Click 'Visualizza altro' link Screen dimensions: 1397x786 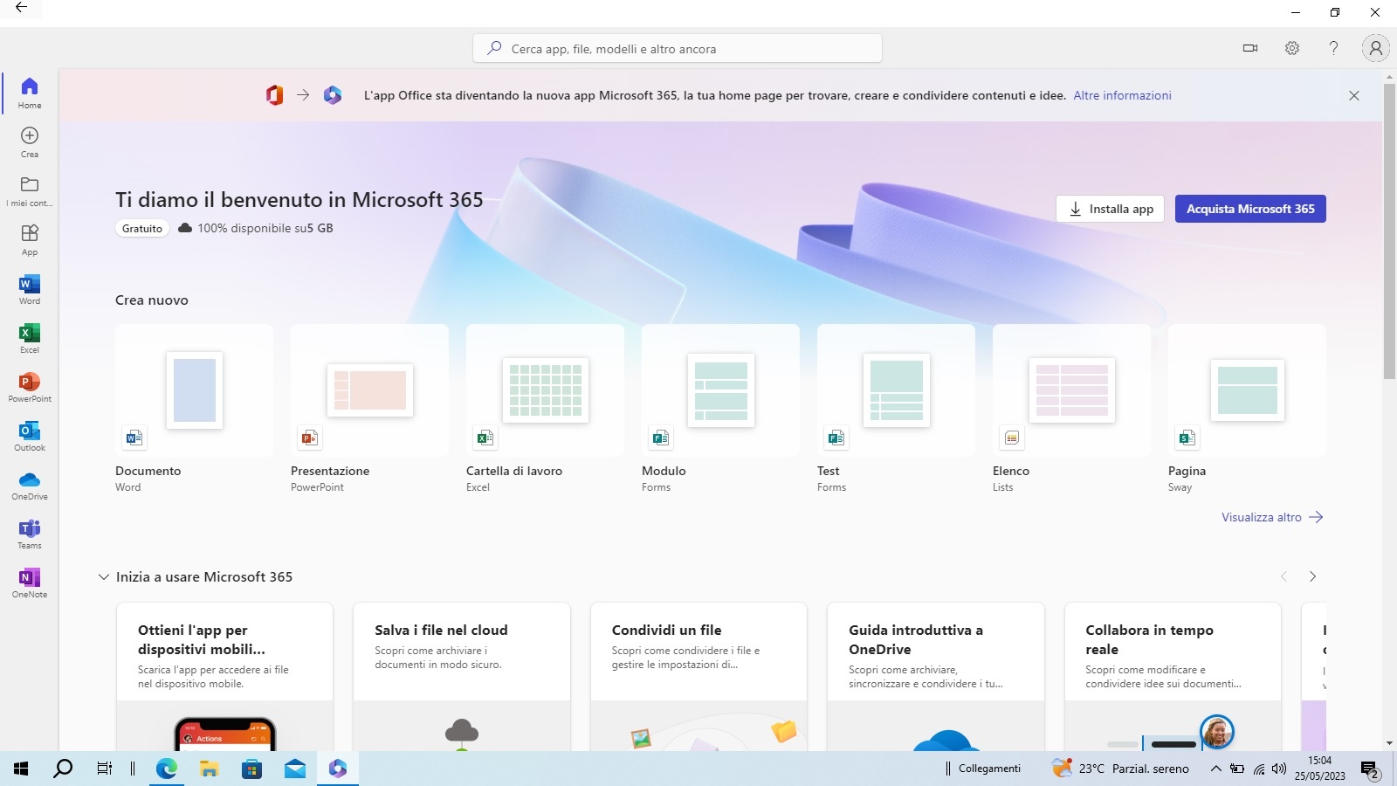click(1272, 517)
